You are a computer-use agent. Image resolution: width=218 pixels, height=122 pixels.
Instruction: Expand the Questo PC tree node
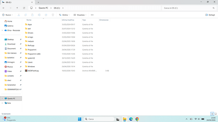tap(2, 99)
